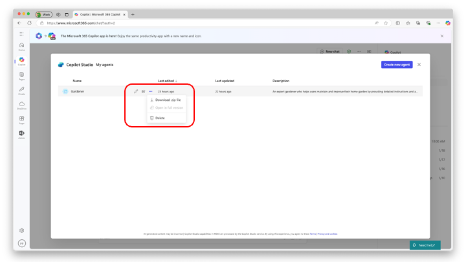
Task: Dismiss the Microsoft 365 Copilot app banner
Action: coord(442,36)
